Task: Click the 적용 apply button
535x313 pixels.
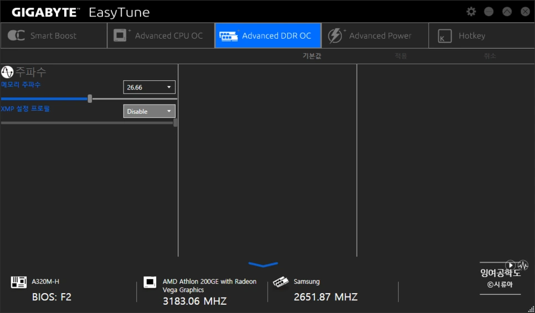Action: 401,56
